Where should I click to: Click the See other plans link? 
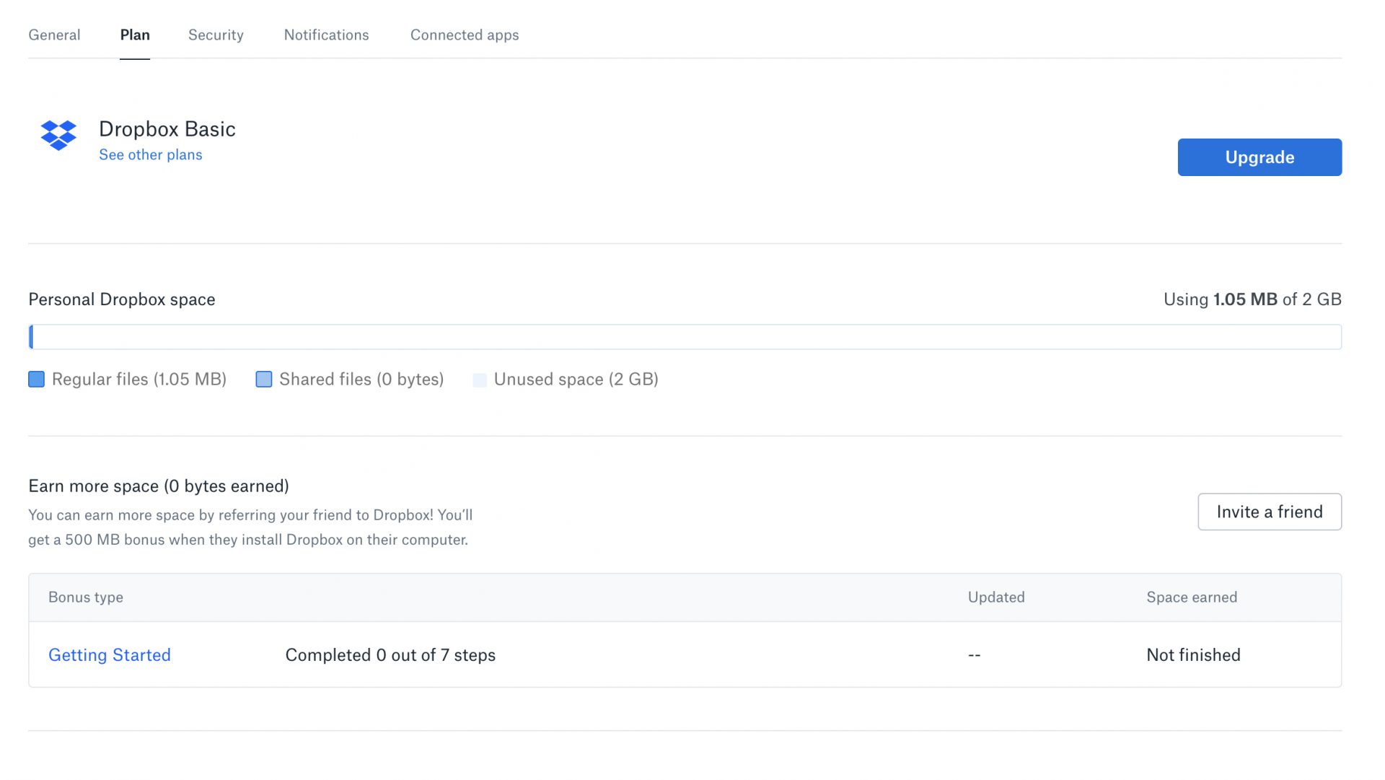pos(150,154)
